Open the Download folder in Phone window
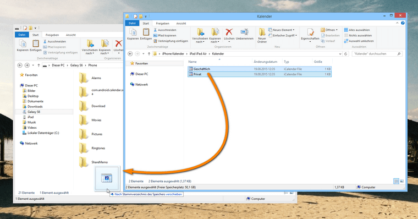Image resolution: width=418 pixels, height=219 pixels. tap(92, 106)
